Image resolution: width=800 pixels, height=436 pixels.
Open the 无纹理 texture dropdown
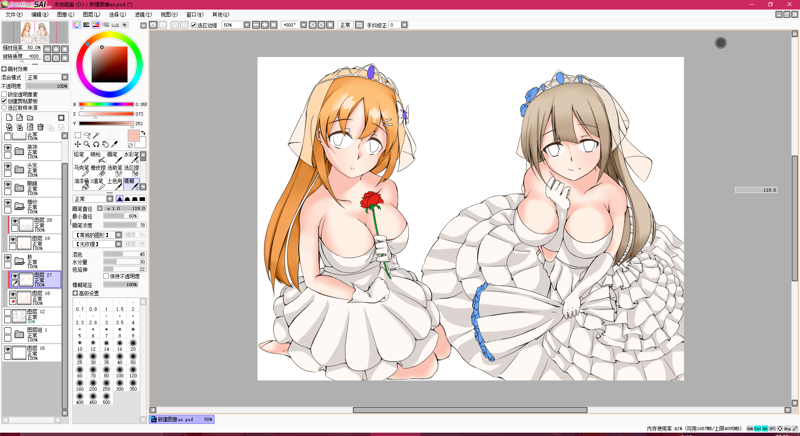pos(119,244)
